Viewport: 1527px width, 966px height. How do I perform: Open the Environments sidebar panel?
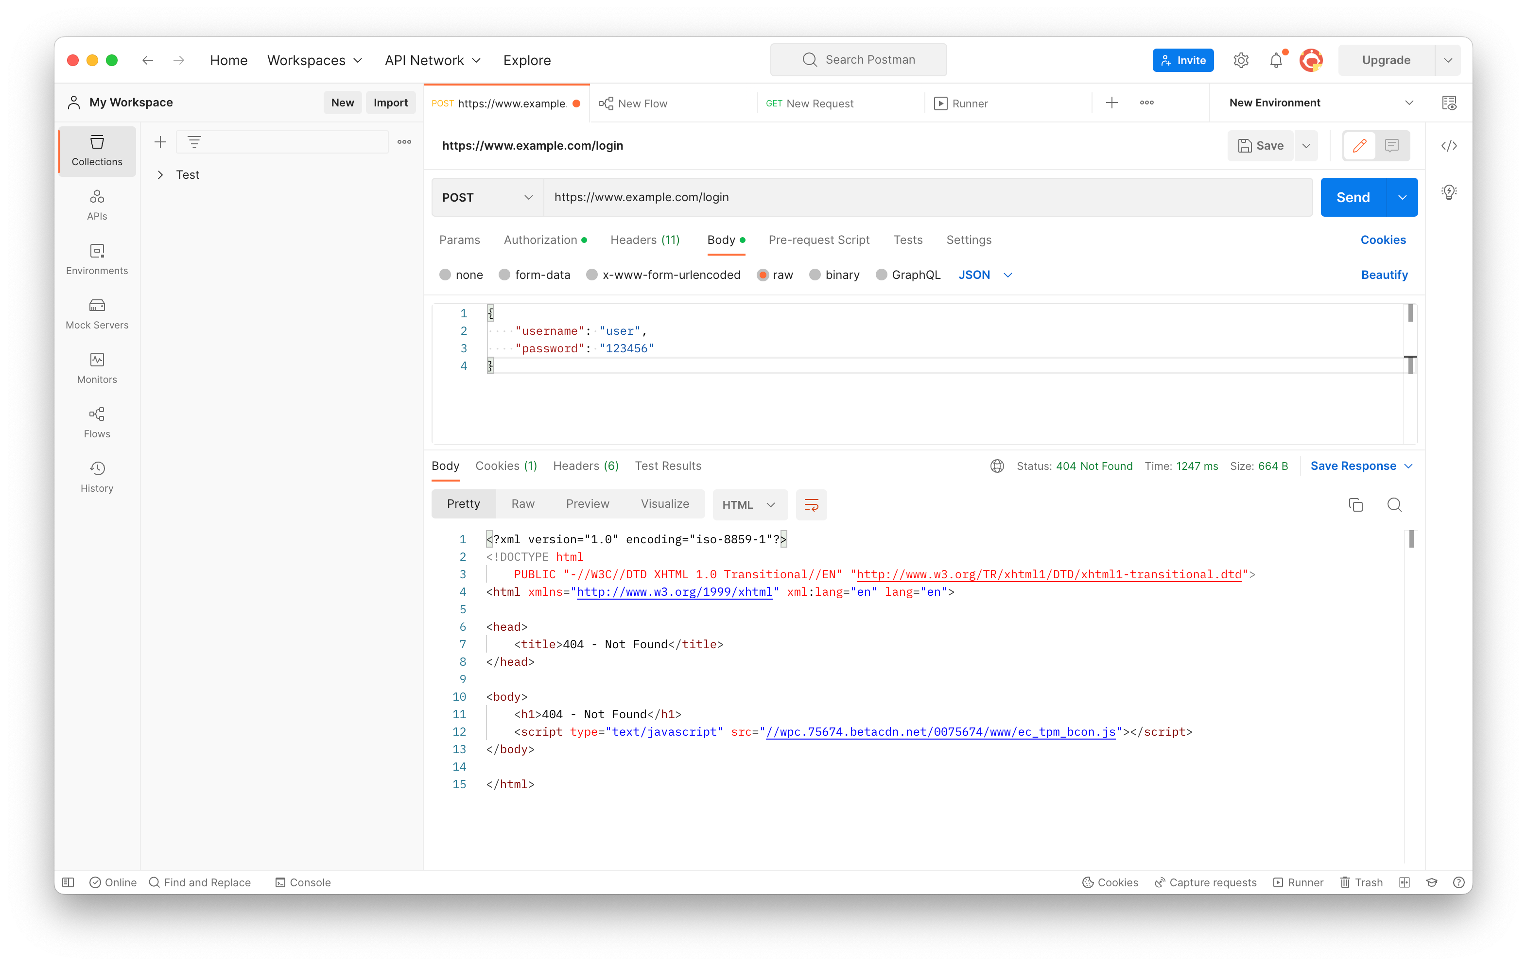[96, 259]
